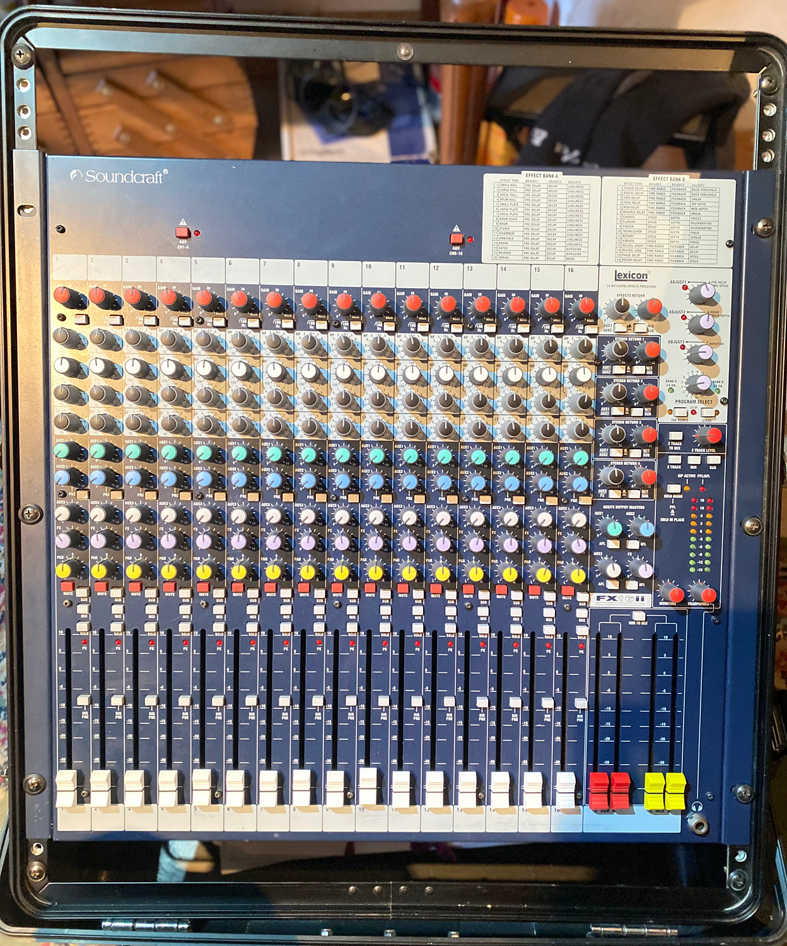Click the FX output master knob

coord(645,569)
